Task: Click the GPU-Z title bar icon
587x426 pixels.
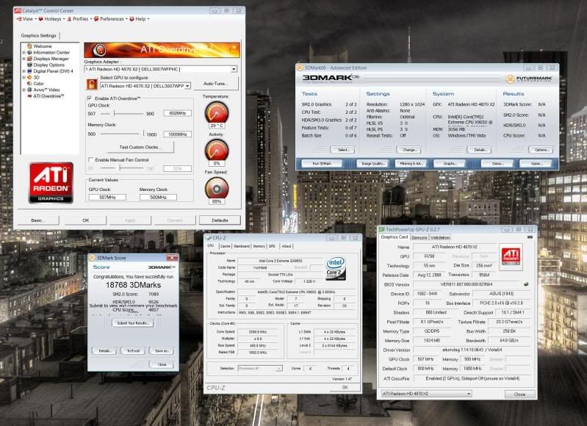Action: 381,229
